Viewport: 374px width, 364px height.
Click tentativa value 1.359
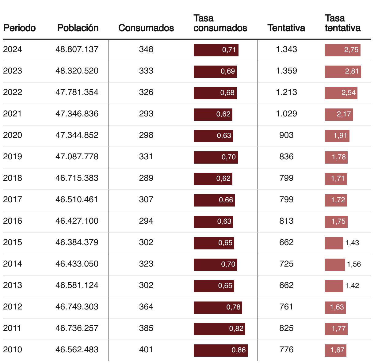point(286,71)
